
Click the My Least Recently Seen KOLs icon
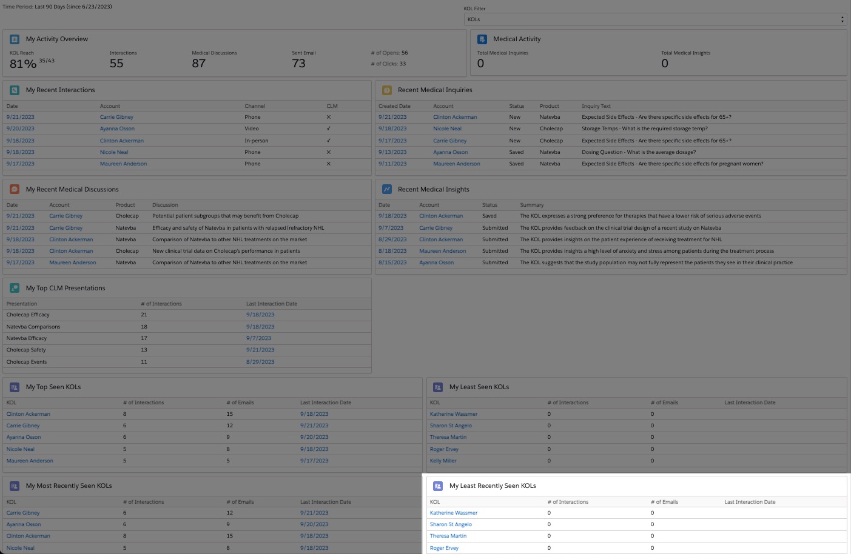(438, 486)
